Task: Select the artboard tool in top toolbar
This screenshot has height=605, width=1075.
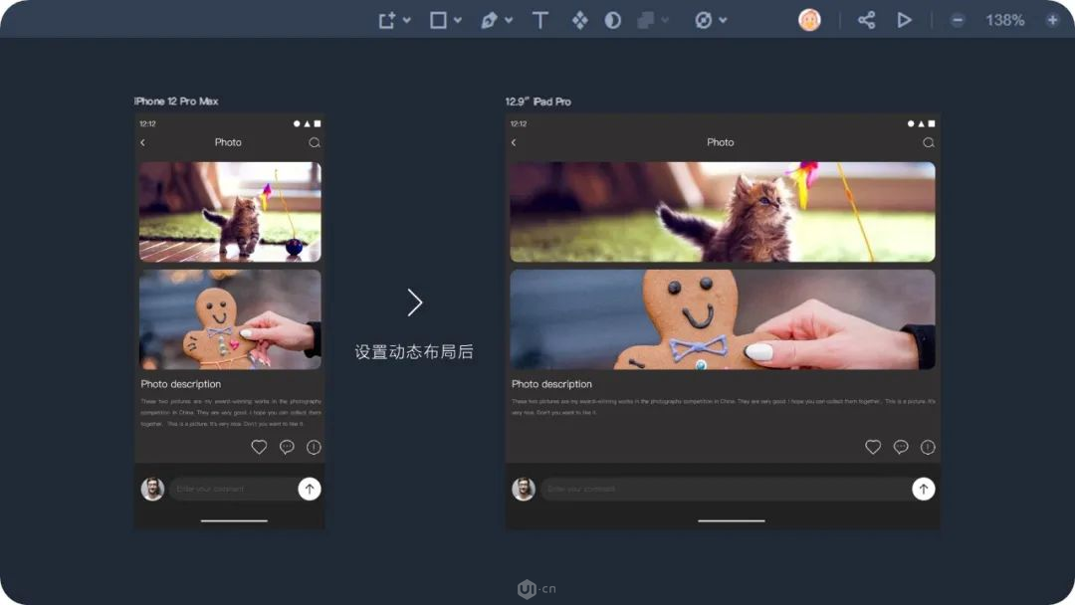Action: (x=386, y=20)
